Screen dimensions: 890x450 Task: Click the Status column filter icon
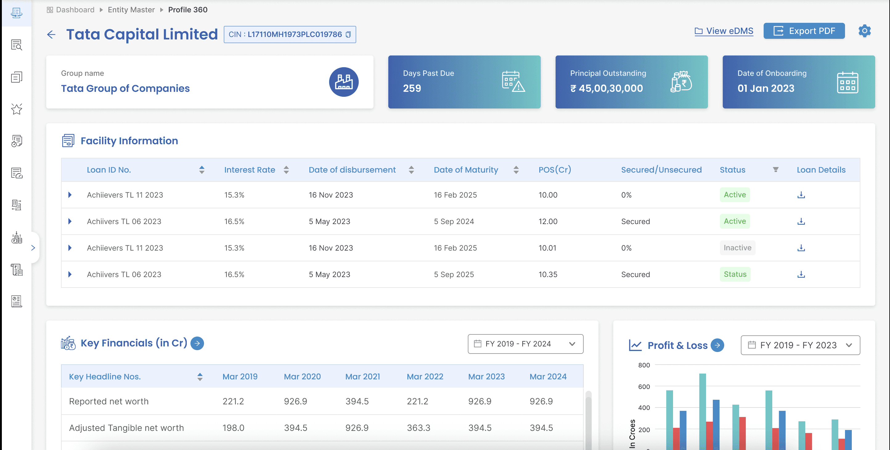775,170
